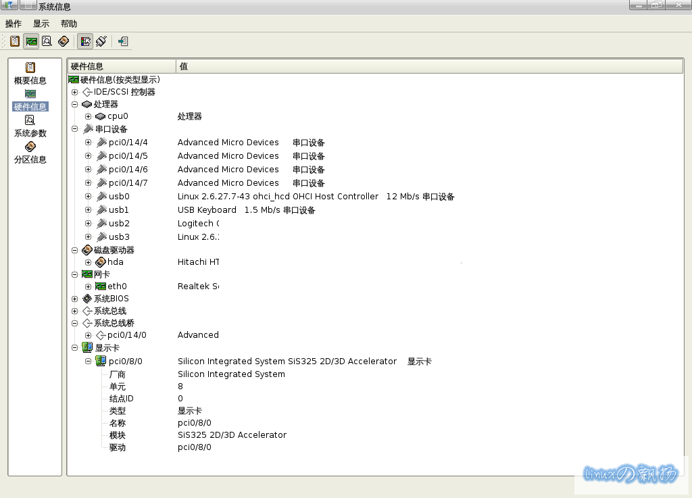Open the 操作 menu
Screen dimensions: 692x498
point(14,24)
